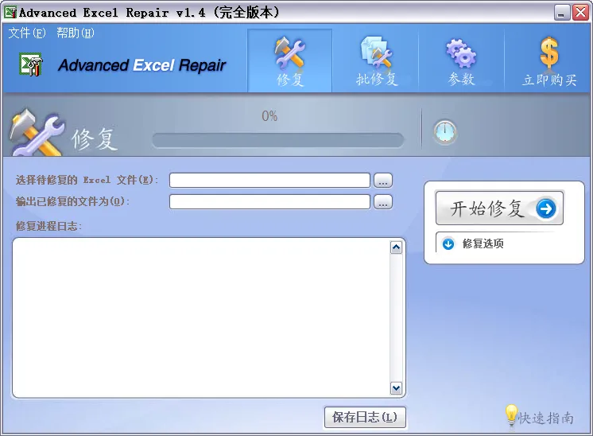Open the 参数 settings gears tab
This screenshot has height=436, width=593.
[461, 61]
